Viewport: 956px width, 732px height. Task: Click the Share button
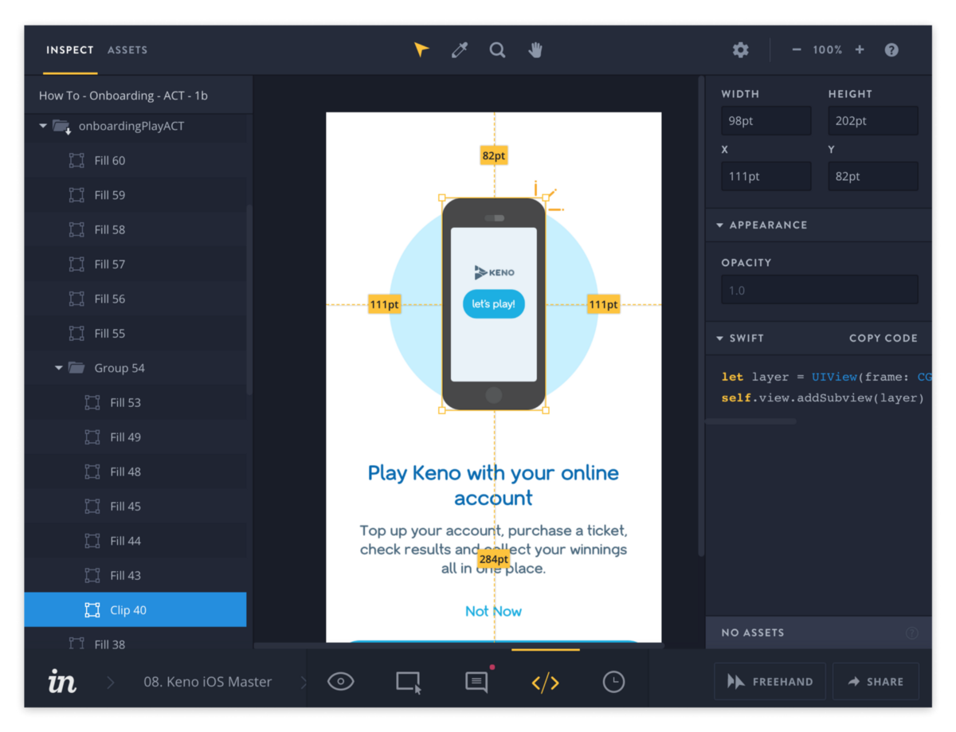pos(876,682)
